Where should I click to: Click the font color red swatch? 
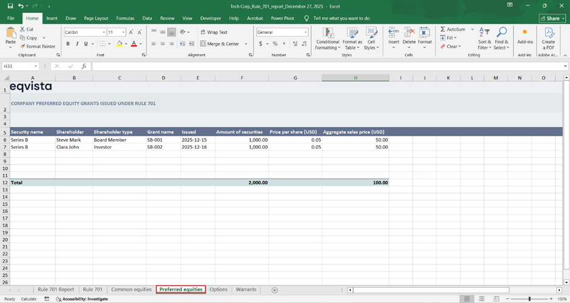(x=133, y=44)
